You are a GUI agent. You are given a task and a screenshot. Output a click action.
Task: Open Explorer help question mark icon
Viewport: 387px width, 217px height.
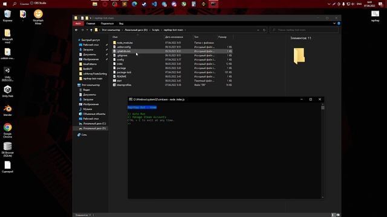coord(339,24)
